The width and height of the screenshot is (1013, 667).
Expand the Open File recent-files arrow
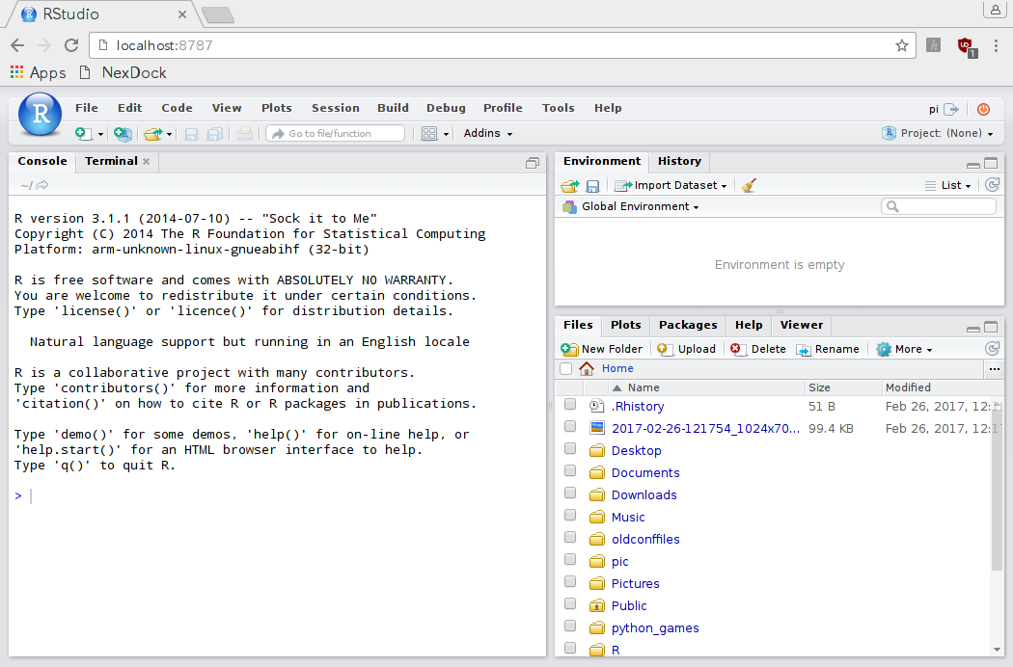click(x=169, y=134)
